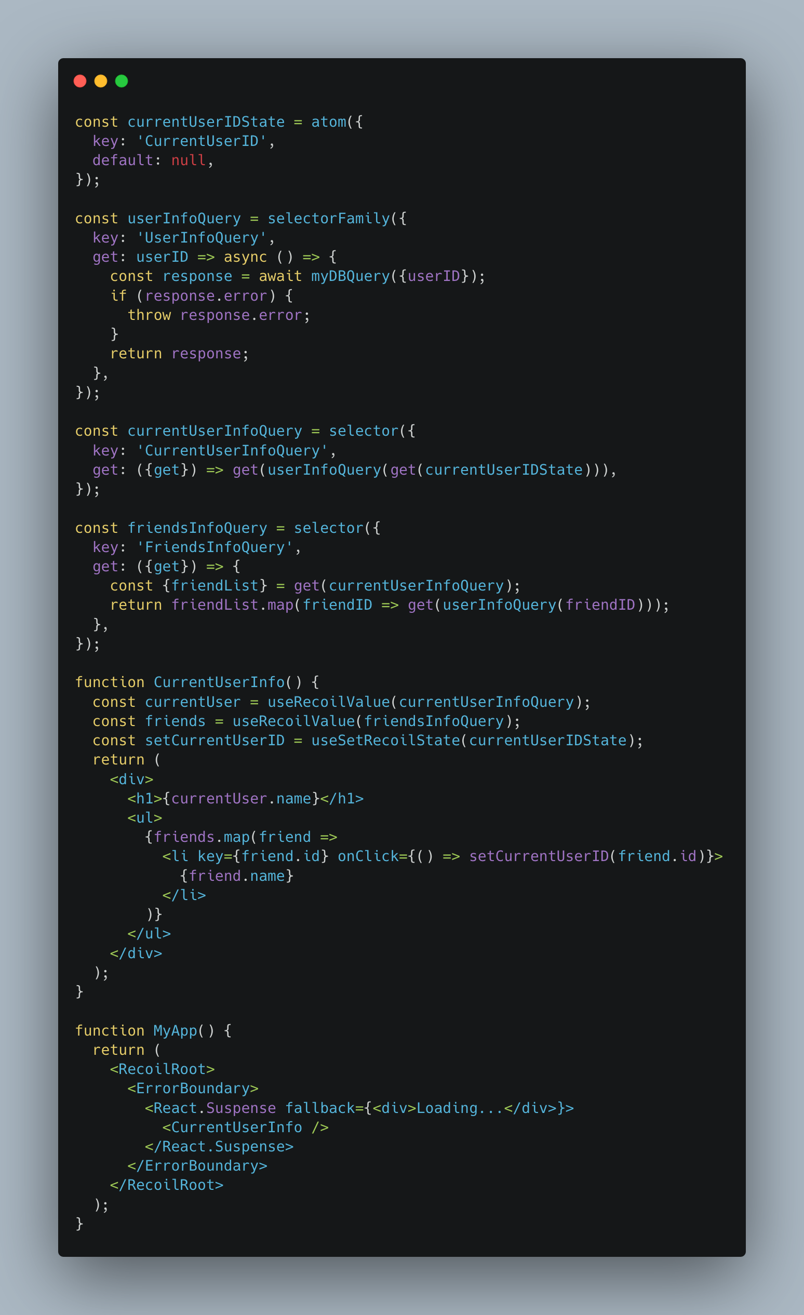Click the onClick attribute on li

(368, 856)
